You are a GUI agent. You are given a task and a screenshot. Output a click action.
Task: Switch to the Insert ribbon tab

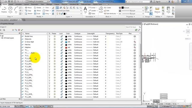11,4
